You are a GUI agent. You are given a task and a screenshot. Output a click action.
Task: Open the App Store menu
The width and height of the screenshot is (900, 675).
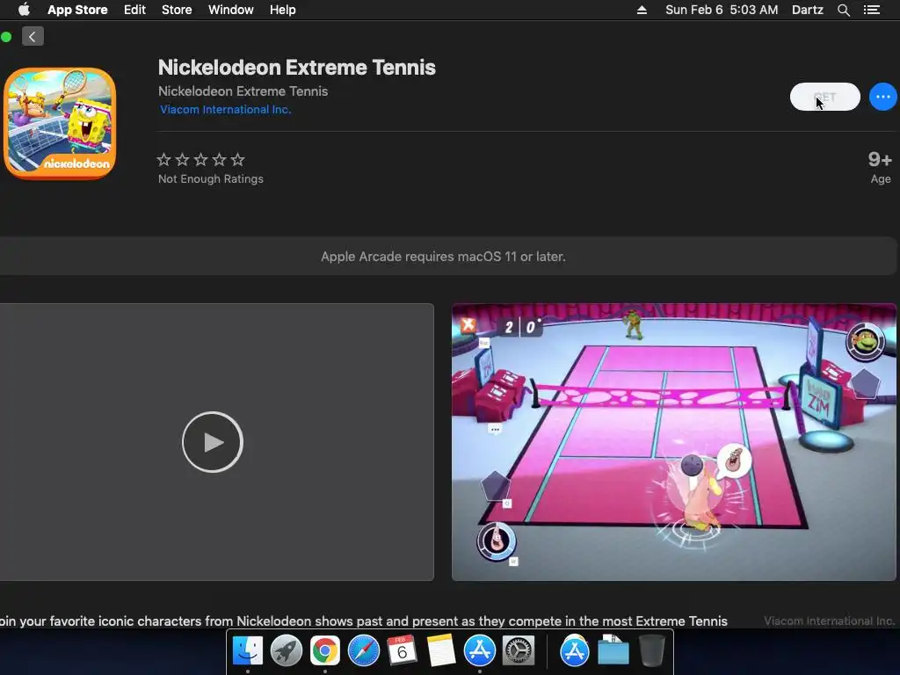click(77, 10)
